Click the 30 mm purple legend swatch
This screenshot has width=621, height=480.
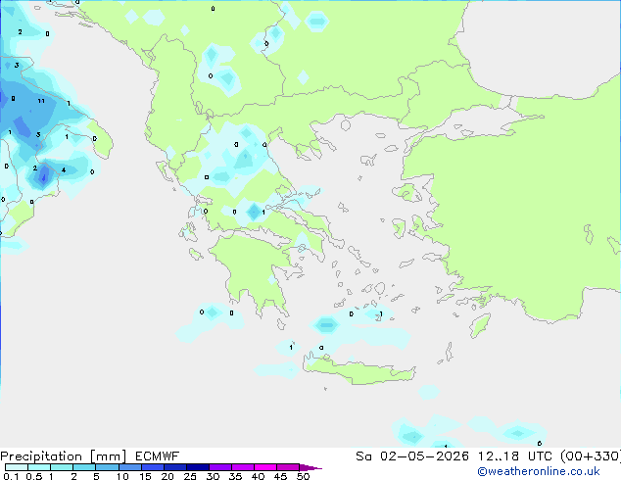tap(220, 467)
